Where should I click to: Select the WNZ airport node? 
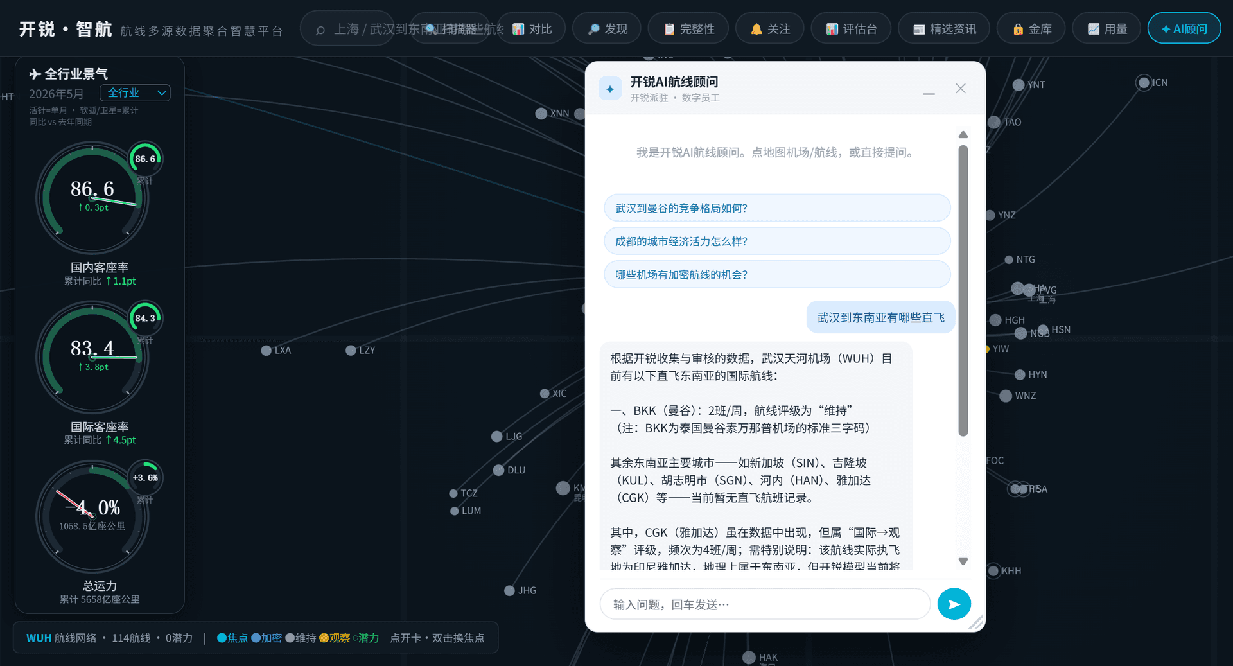(x=1006, y=396)
